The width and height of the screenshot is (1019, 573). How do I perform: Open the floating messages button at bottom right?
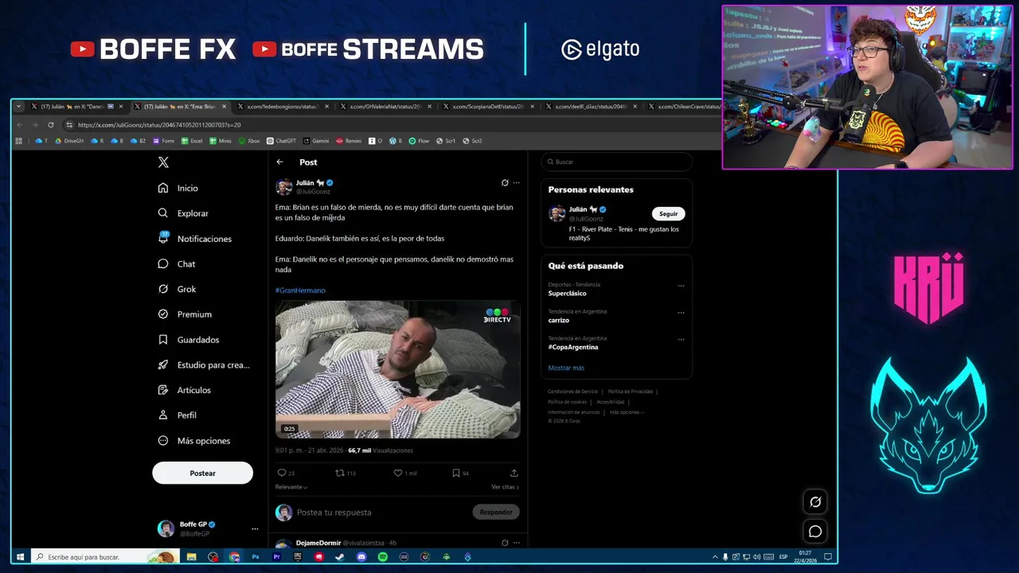(x=815, y=531)
